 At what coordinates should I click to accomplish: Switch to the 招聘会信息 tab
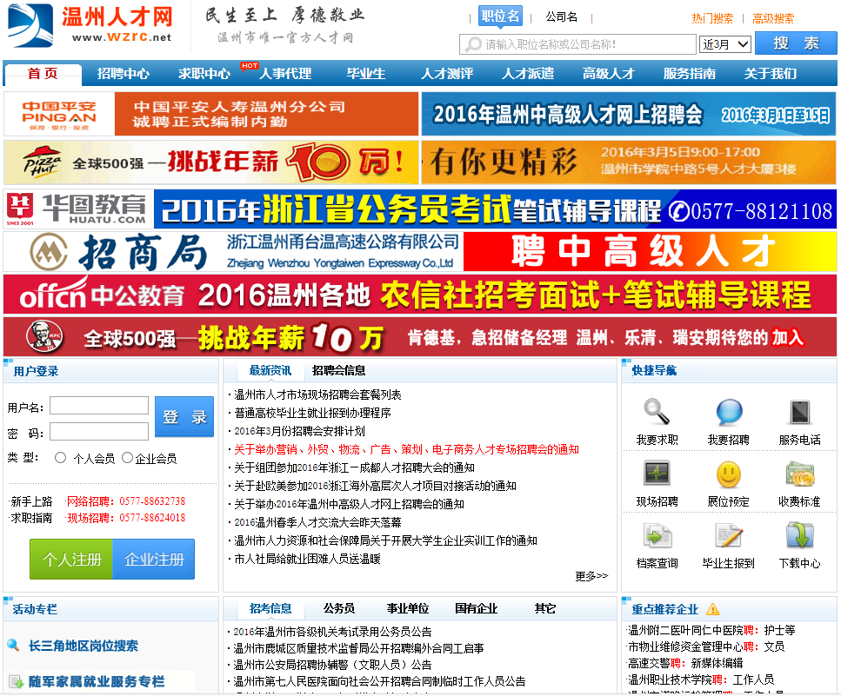(x=338, y=370)
